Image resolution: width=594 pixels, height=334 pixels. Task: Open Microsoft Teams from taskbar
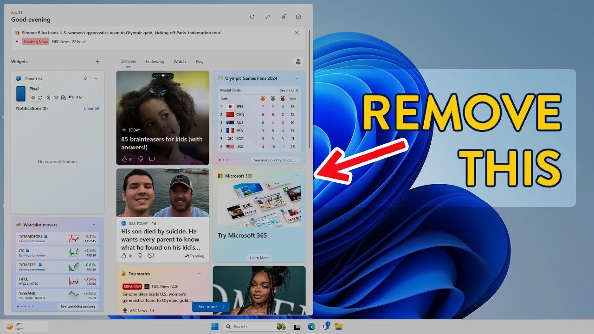[325, 327]
